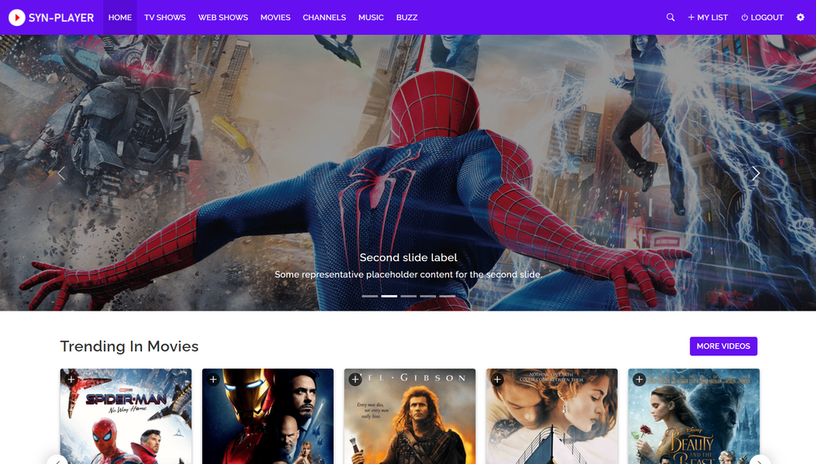The image size is (816, 464).
Task: Open the Web Shows section
Action: click(x=222, y=17)
